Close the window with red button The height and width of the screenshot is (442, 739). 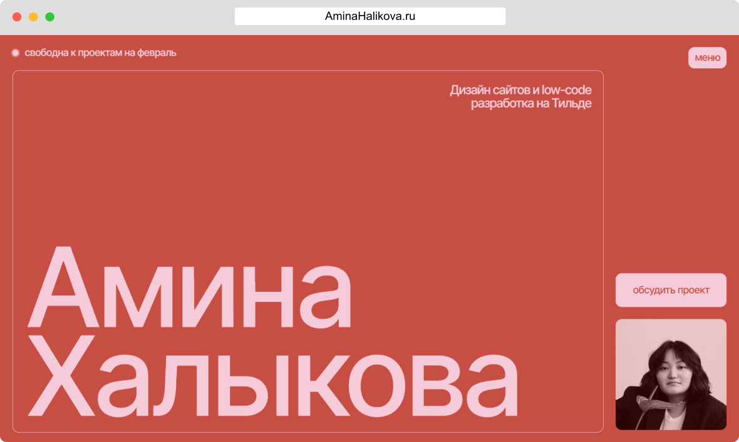(17, 17)
